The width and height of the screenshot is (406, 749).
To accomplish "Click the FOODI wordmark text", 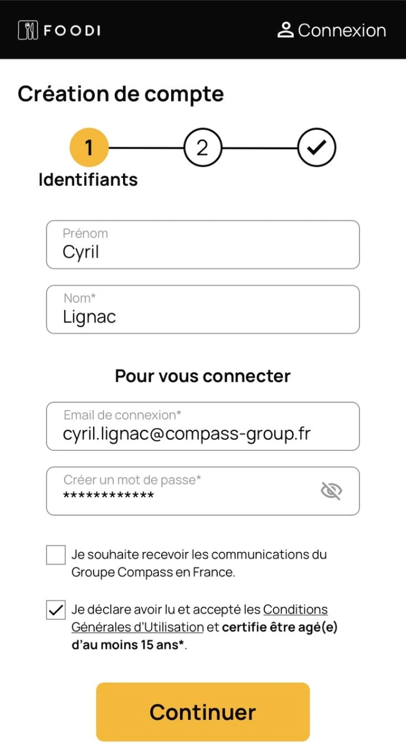I will 72,31.
